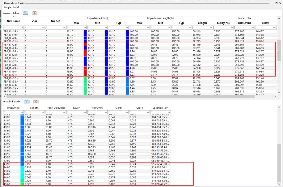Open the No Ref filter dropdown

click(x=64, y=27)
